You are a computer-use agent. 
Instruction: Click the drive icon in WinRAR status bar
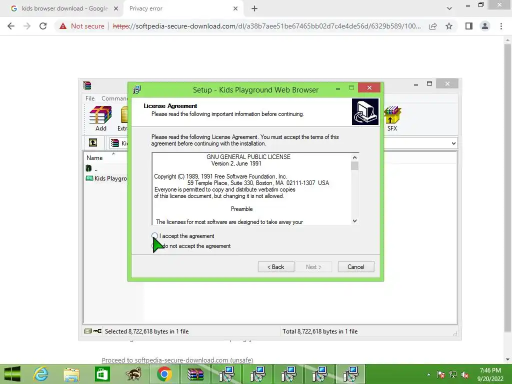pyautogui.click(x=88, y=331)
